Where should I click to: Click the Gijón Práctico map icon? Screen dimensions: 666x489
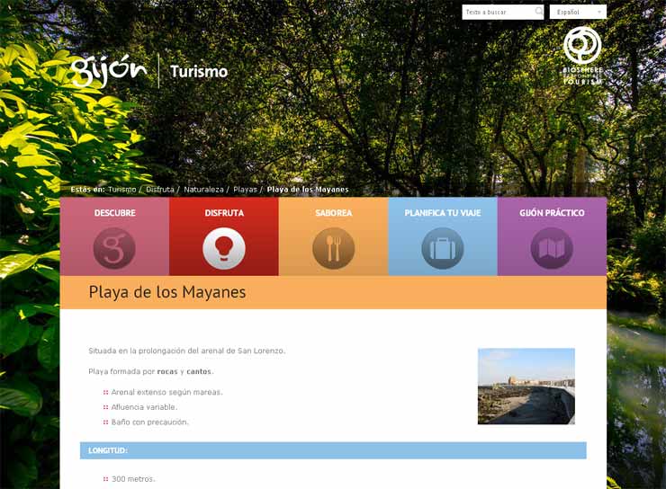[552, 248]
